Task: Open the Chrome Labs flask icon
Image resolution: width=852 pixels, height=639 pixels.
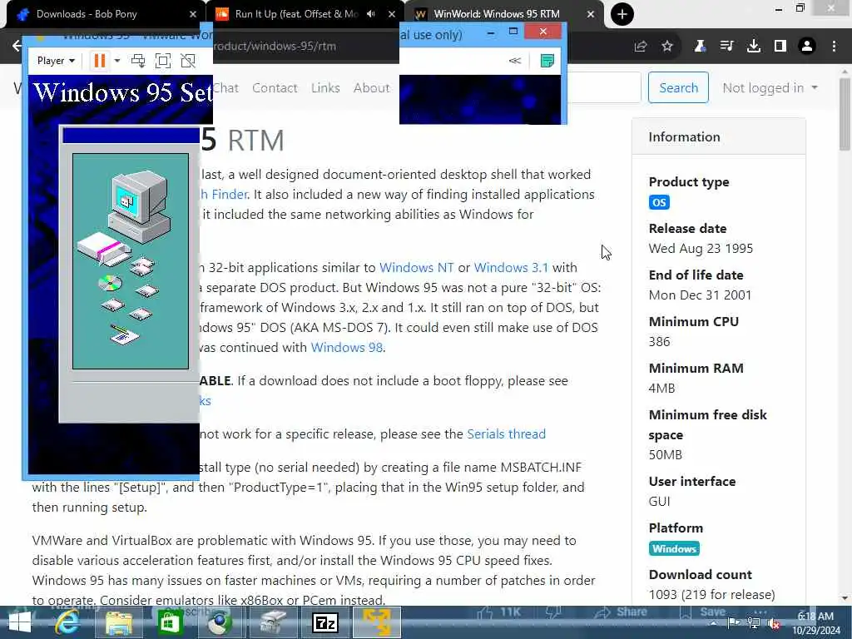Action: [700, 47]
